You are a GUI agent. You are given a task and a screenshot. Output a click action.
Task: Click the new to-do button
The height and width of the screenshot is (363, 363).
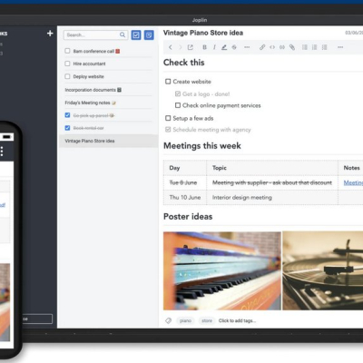pos(136,35)
